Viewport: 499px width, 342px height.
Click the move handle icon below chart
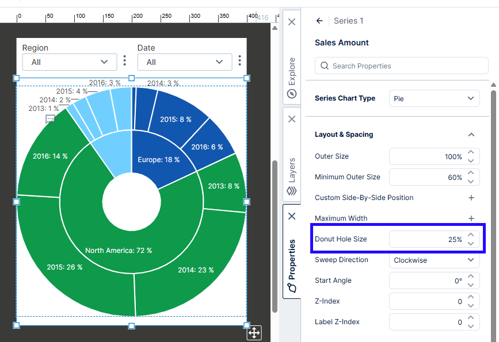[254, 332]
